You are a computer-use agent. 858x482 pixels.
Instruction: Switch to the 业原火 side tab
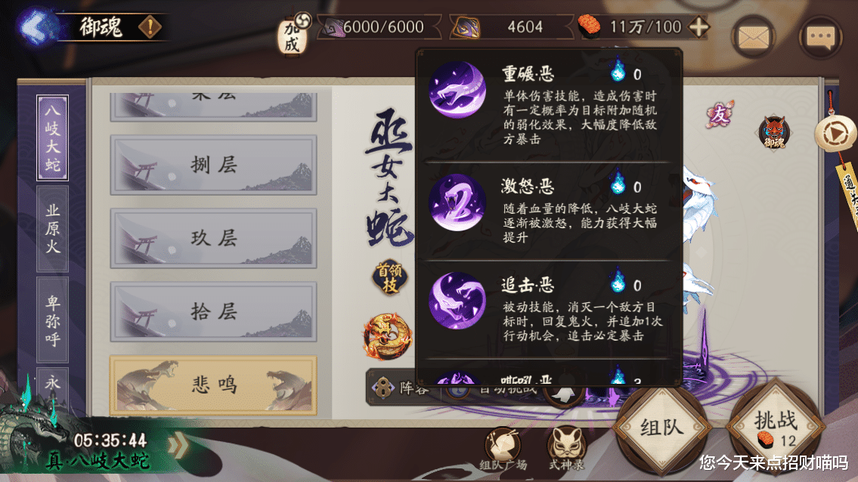52,229
